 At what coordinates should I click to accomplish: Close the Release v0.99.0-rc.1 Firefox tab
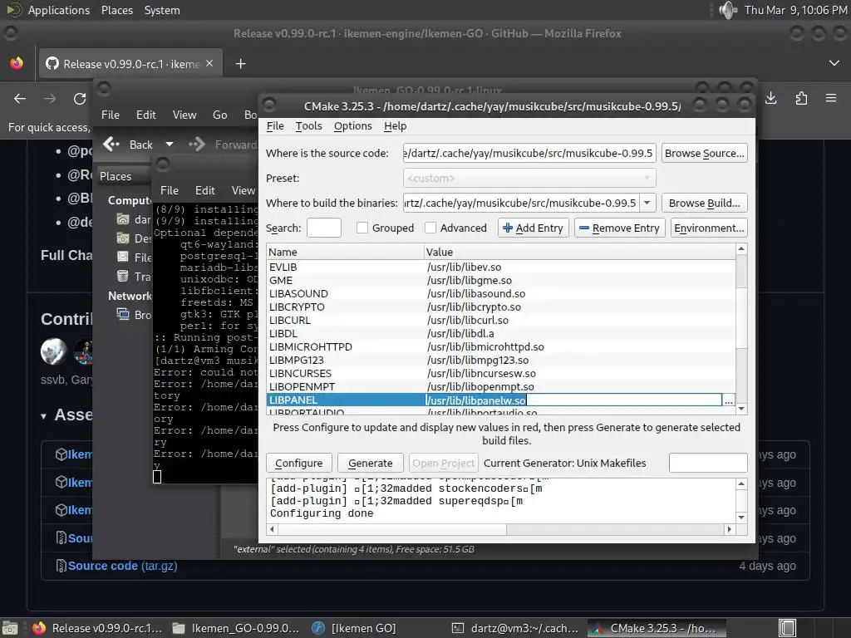(x=209, y=63)
